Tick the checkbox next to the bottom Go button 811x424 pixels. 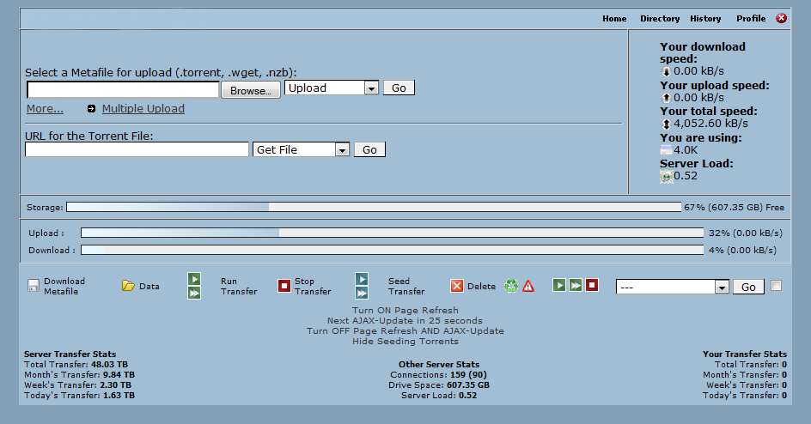[x=777, y=286]
